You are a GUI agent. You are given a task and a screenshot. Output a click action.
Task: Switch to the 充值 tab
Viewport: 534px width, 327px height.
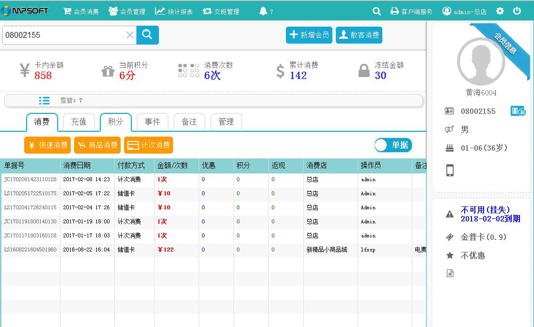[x=79, y=122]
